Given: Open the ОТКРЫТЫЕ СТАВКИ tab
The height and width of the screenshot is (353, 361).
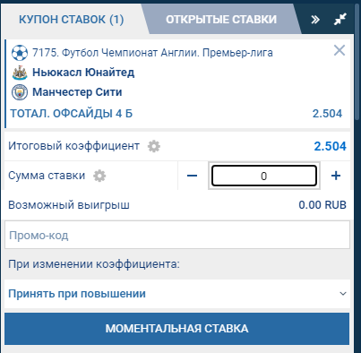Looking at the screenshot, I should point(221,20).
